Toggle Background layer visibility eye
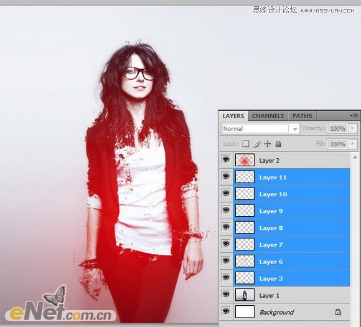 226,311
